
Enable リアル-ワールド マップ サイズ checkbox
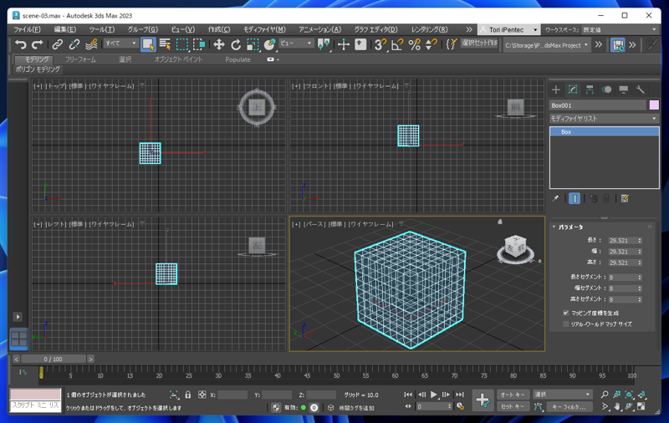(566, 324)
